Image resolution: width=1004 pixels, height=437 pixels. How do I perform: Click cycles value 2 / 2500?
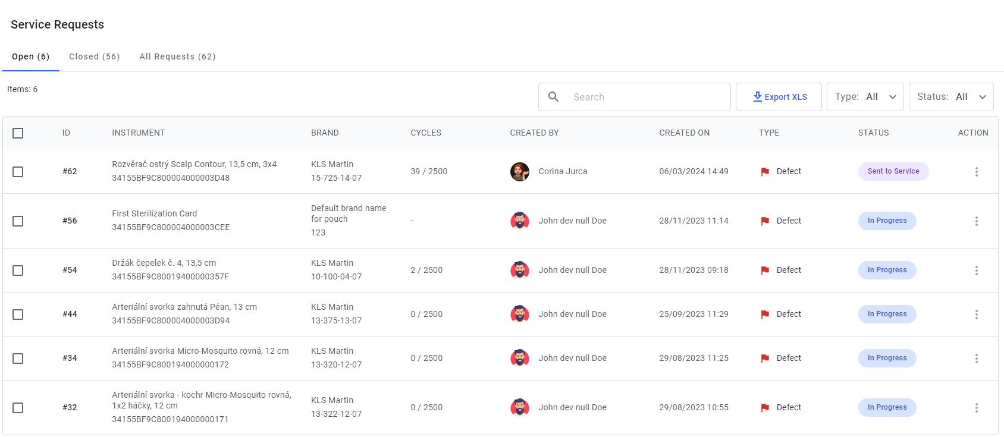(426, 270)
